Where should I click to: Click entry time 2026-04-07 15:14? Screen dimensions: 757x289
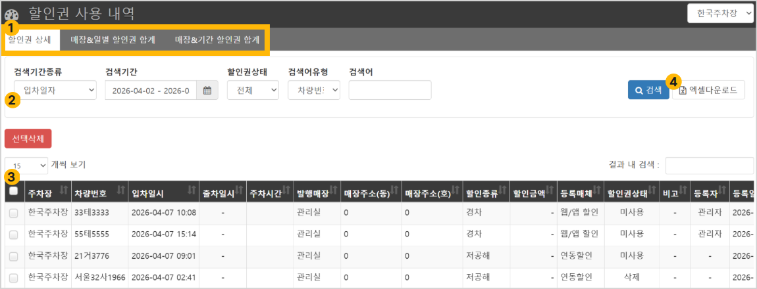coord(164,234)
